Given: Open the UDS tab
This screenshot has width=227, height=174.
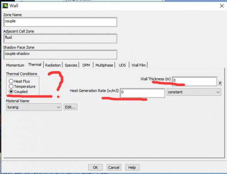Looking at the screenshot, I should pyautogui.click(x=122, y=65).
